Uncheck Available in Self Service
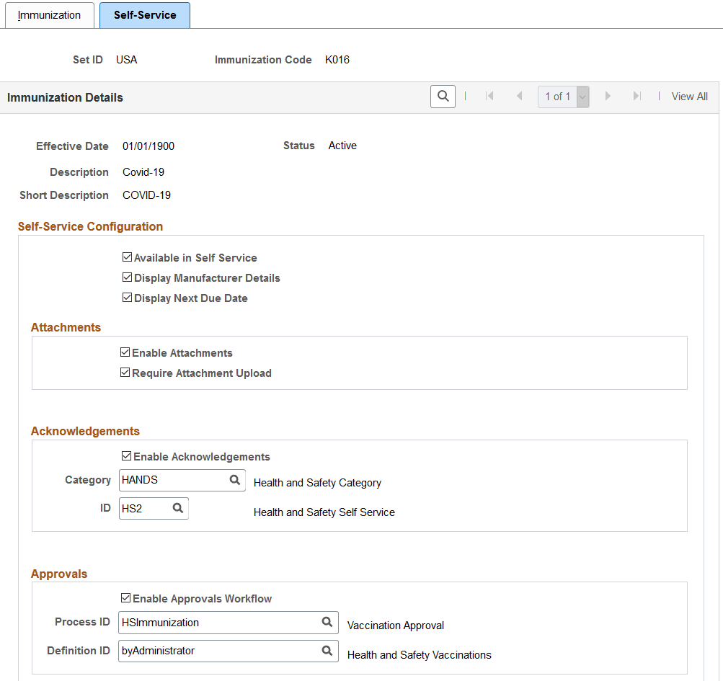The width and height of the screenshot is (723, 681). click(127, 257)
